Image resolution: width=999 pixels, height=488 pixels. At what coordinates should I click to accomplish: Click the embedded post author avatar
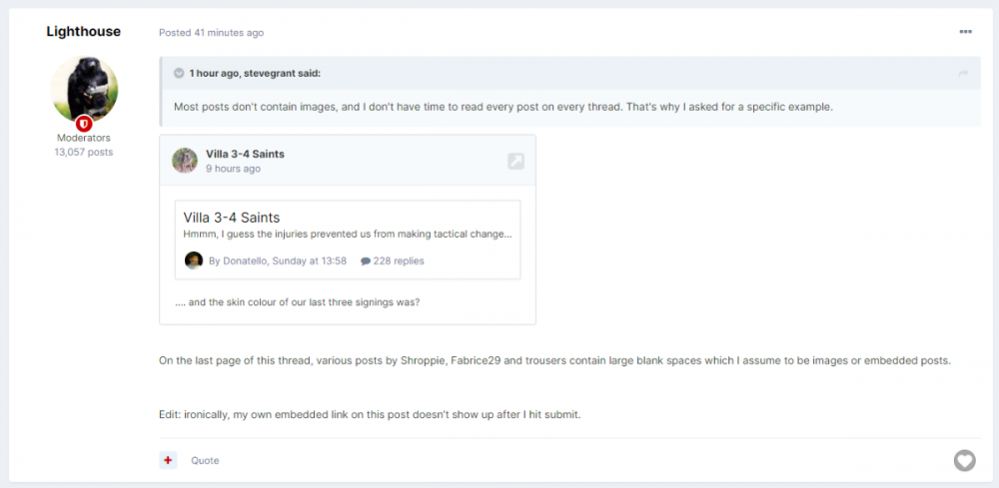click(185, 161)
